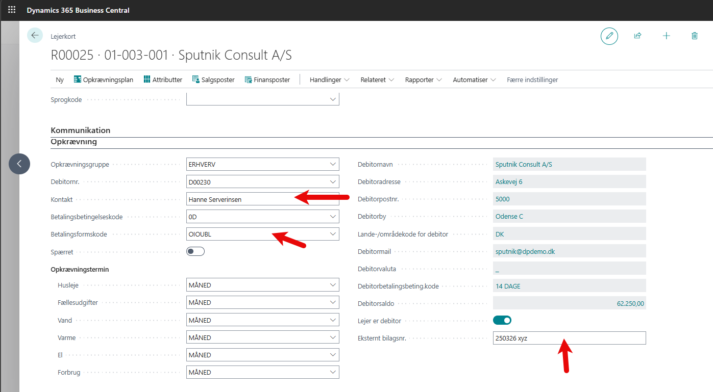
Task: Click the plus icon to create new
Action: tap(666, 36)
